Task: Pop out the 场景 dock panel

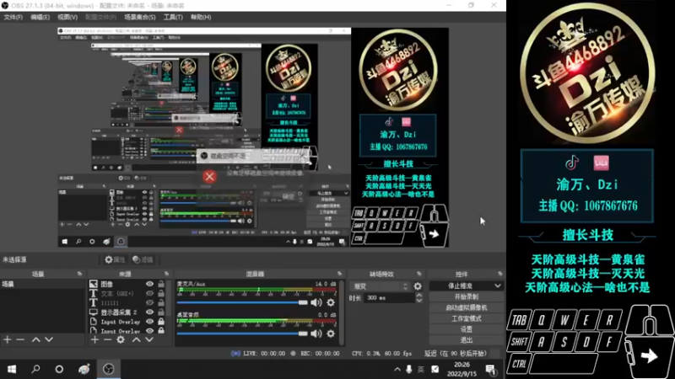Action: [x=79, y=274]
